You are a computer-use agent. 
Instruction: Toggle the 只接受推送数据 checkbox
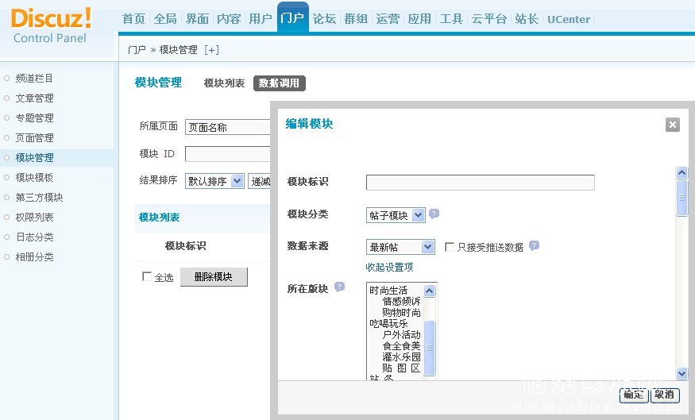click(450, 247)
